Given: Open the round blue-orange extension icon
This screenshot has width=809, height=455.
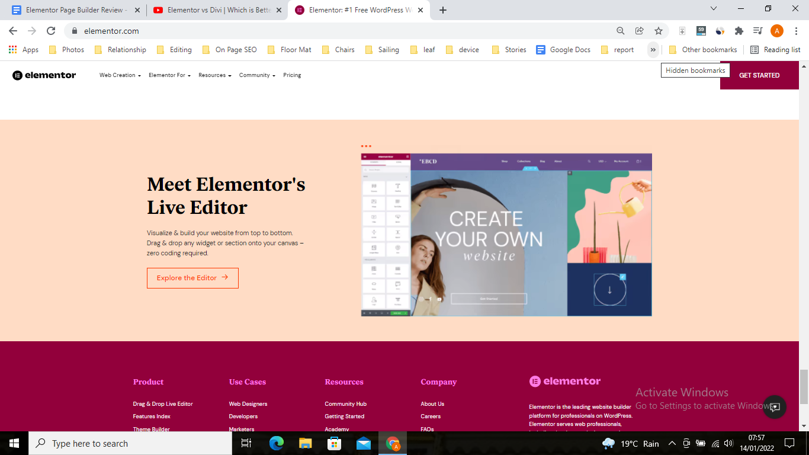Looking at the screenshot, I should coord(720,31).
